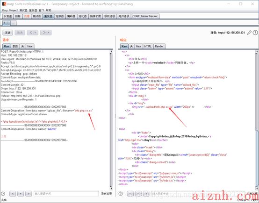
Task: Select the request Hex tab
Action: coord(30,46)
